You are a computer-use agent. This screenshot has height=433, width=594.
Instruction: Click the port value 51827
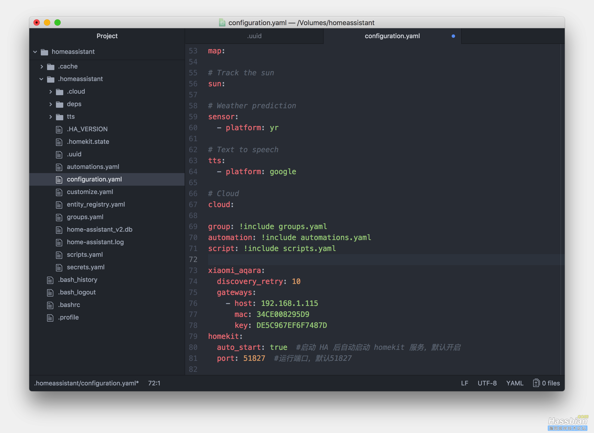pos(254,358)
